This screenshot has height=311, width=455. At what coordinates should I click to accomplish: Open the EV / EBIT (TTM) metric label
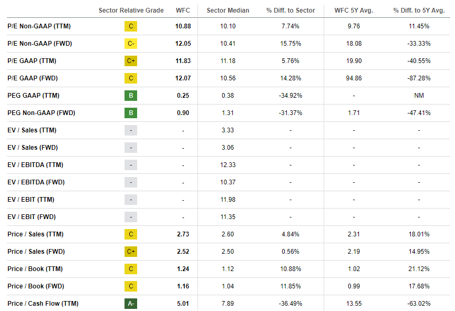tap(31, 200)
